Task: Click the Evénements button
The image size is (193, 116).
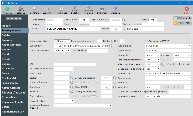Action: click(x=182, y=18)
